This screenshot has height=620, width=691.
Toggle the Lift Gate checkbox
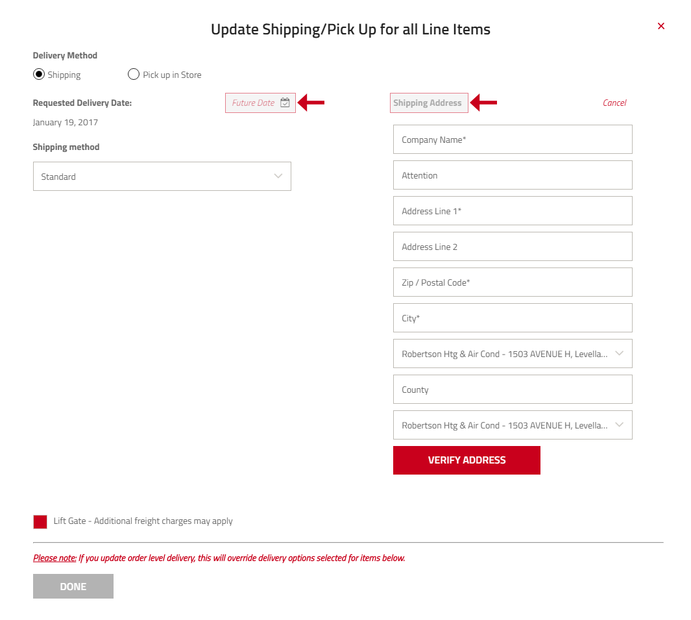pyautogui.click(x=40, y=522)
